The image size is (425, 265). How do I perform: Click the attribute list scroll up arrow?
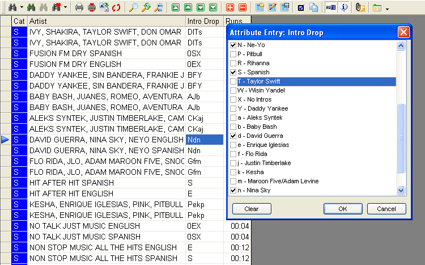pyautogui.click(x=401, y=45)
